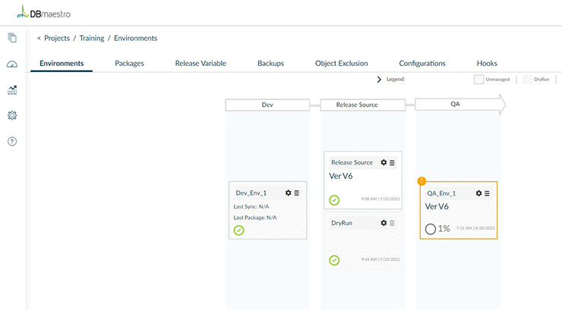Open the analytics chart icon in sidebar

(x=12, y=90)
